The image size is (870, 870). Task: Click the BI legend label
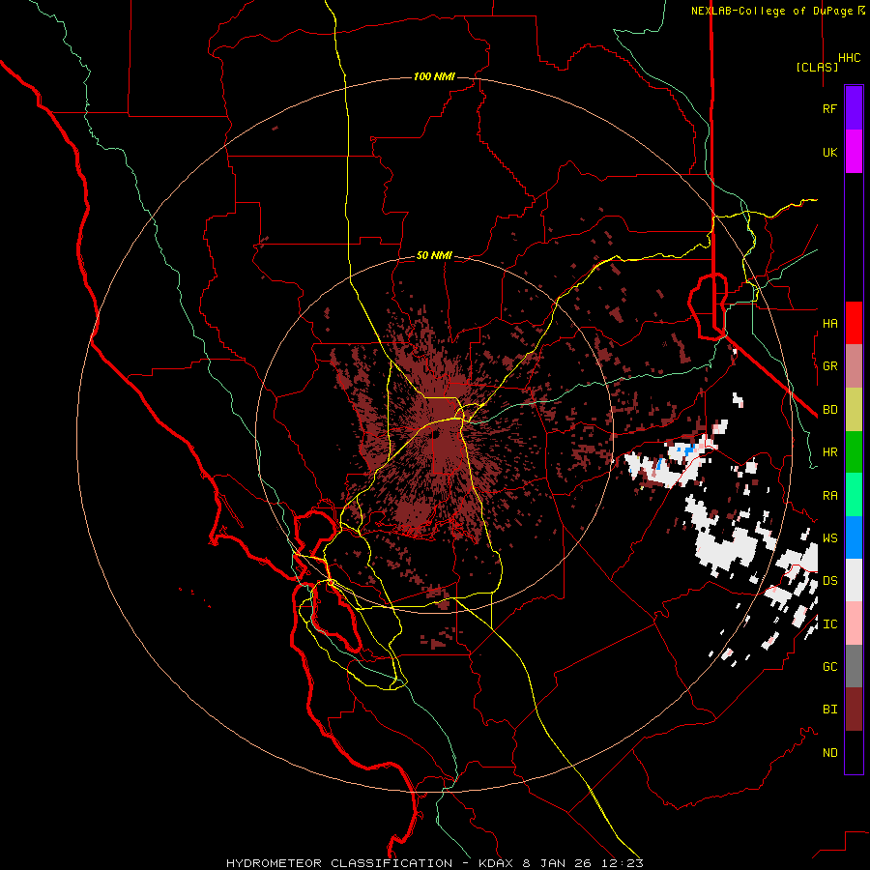click(x=829, y=710)
